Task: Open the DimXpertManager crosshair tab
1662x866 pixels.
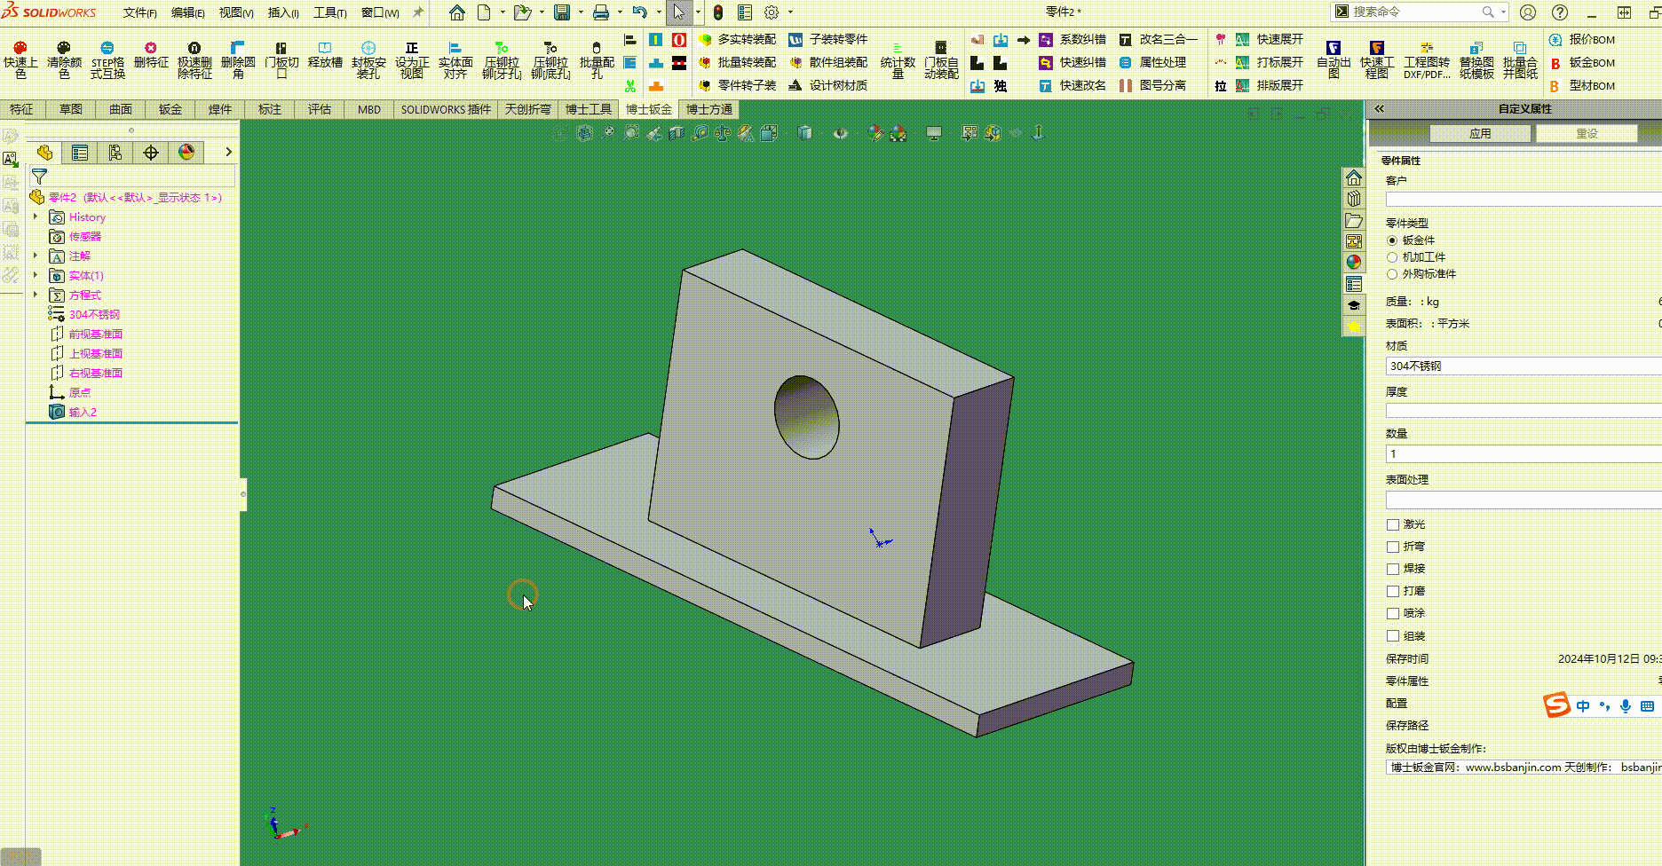Action: [151, 153]
